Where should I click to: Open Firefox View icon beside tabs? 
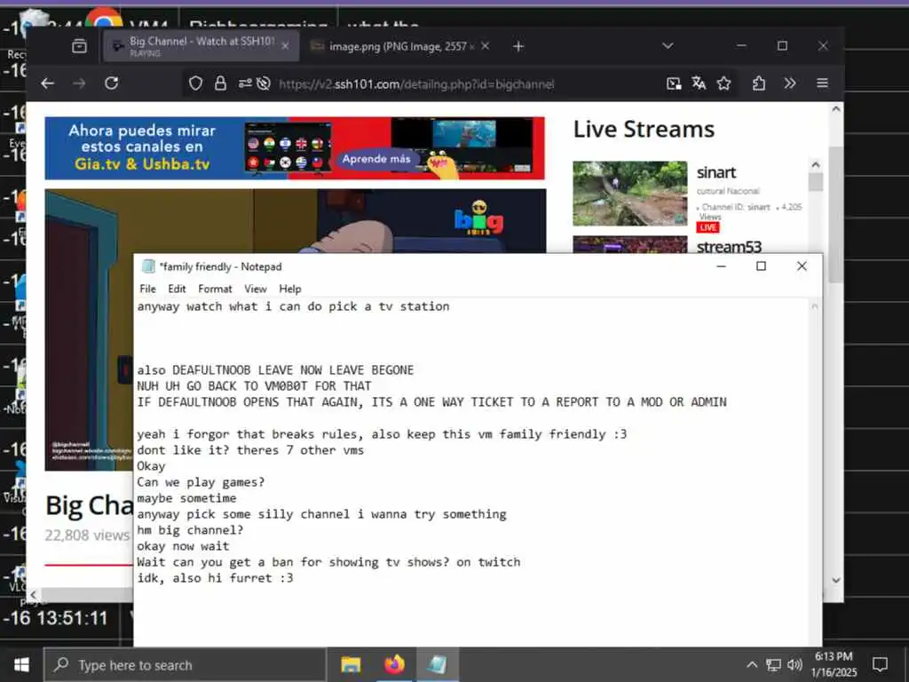[79, 46]
